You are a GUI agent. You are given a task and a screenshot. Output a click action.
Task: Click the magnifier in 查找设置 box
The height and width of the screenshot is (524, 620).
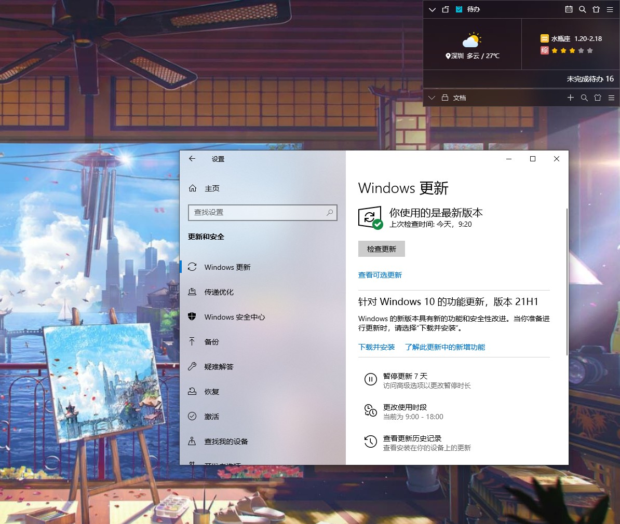pos(329,213)
